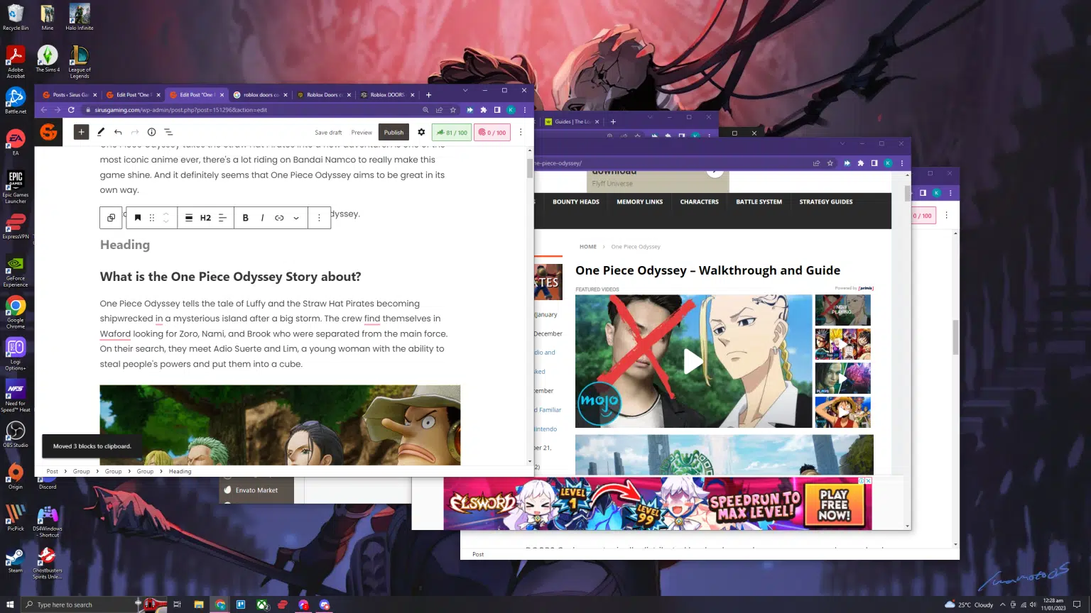This screenshot has width=1091, height=613.
Task: Switch to the Roblox DOORS tab
Action: tap(387, 94)
